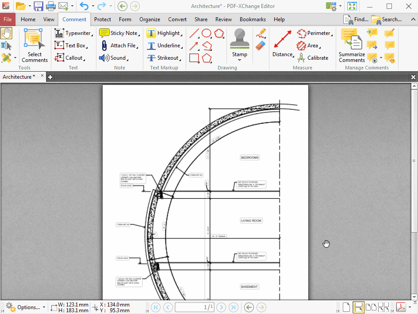Open the File menu
Image resolution: width=418 pixels, height=314 pixels.
point(8,19)
